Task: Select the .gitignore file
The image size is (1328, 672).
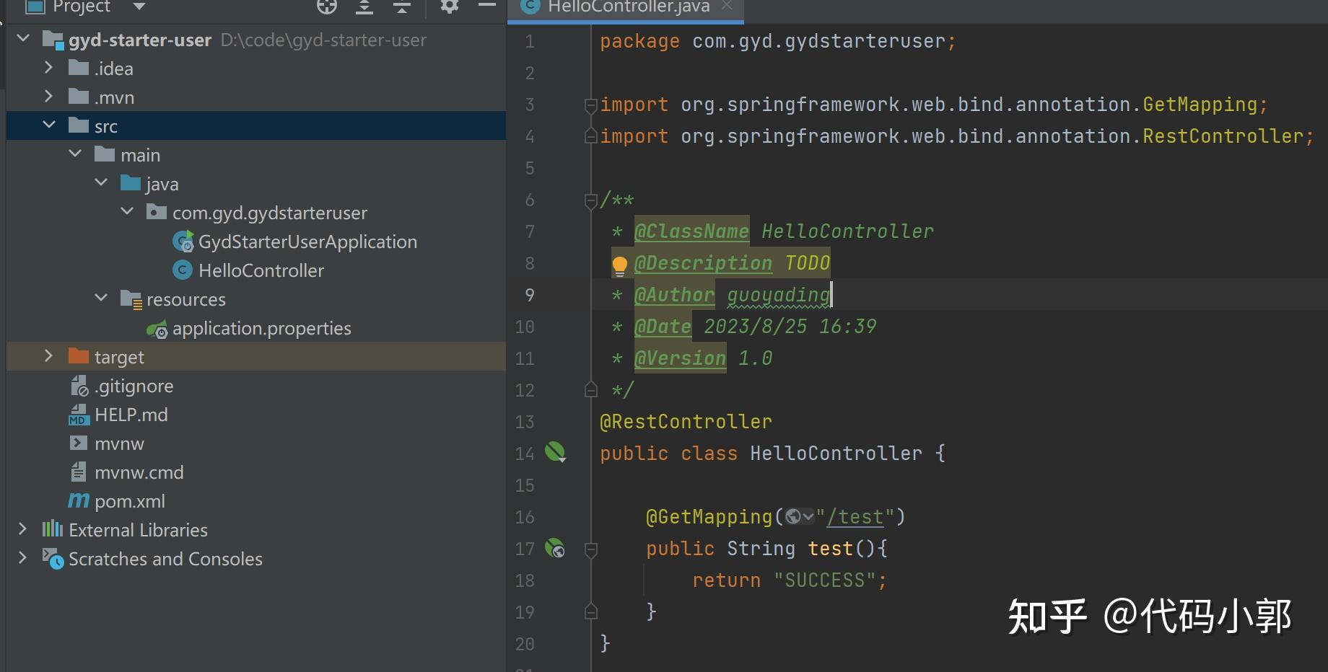Action: click(134, 386)
